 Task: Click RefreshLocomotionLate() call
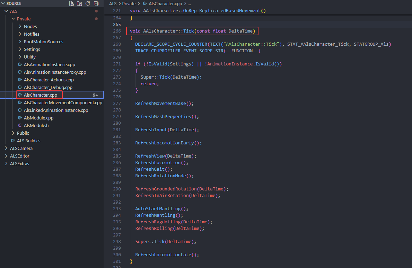[x=167, y=254]
